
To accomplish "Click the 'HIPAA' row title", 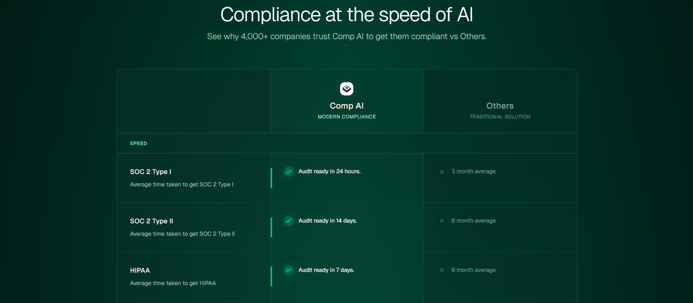I will (140, 270).
